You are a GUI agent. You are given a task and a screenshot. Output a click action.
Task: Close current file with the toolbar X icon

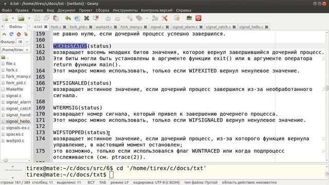tap(86, 18)
